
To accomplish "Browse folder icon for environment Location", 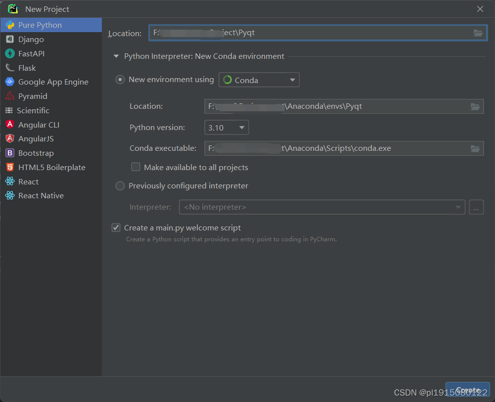I will pyautogui.click(x=475, y=107).
